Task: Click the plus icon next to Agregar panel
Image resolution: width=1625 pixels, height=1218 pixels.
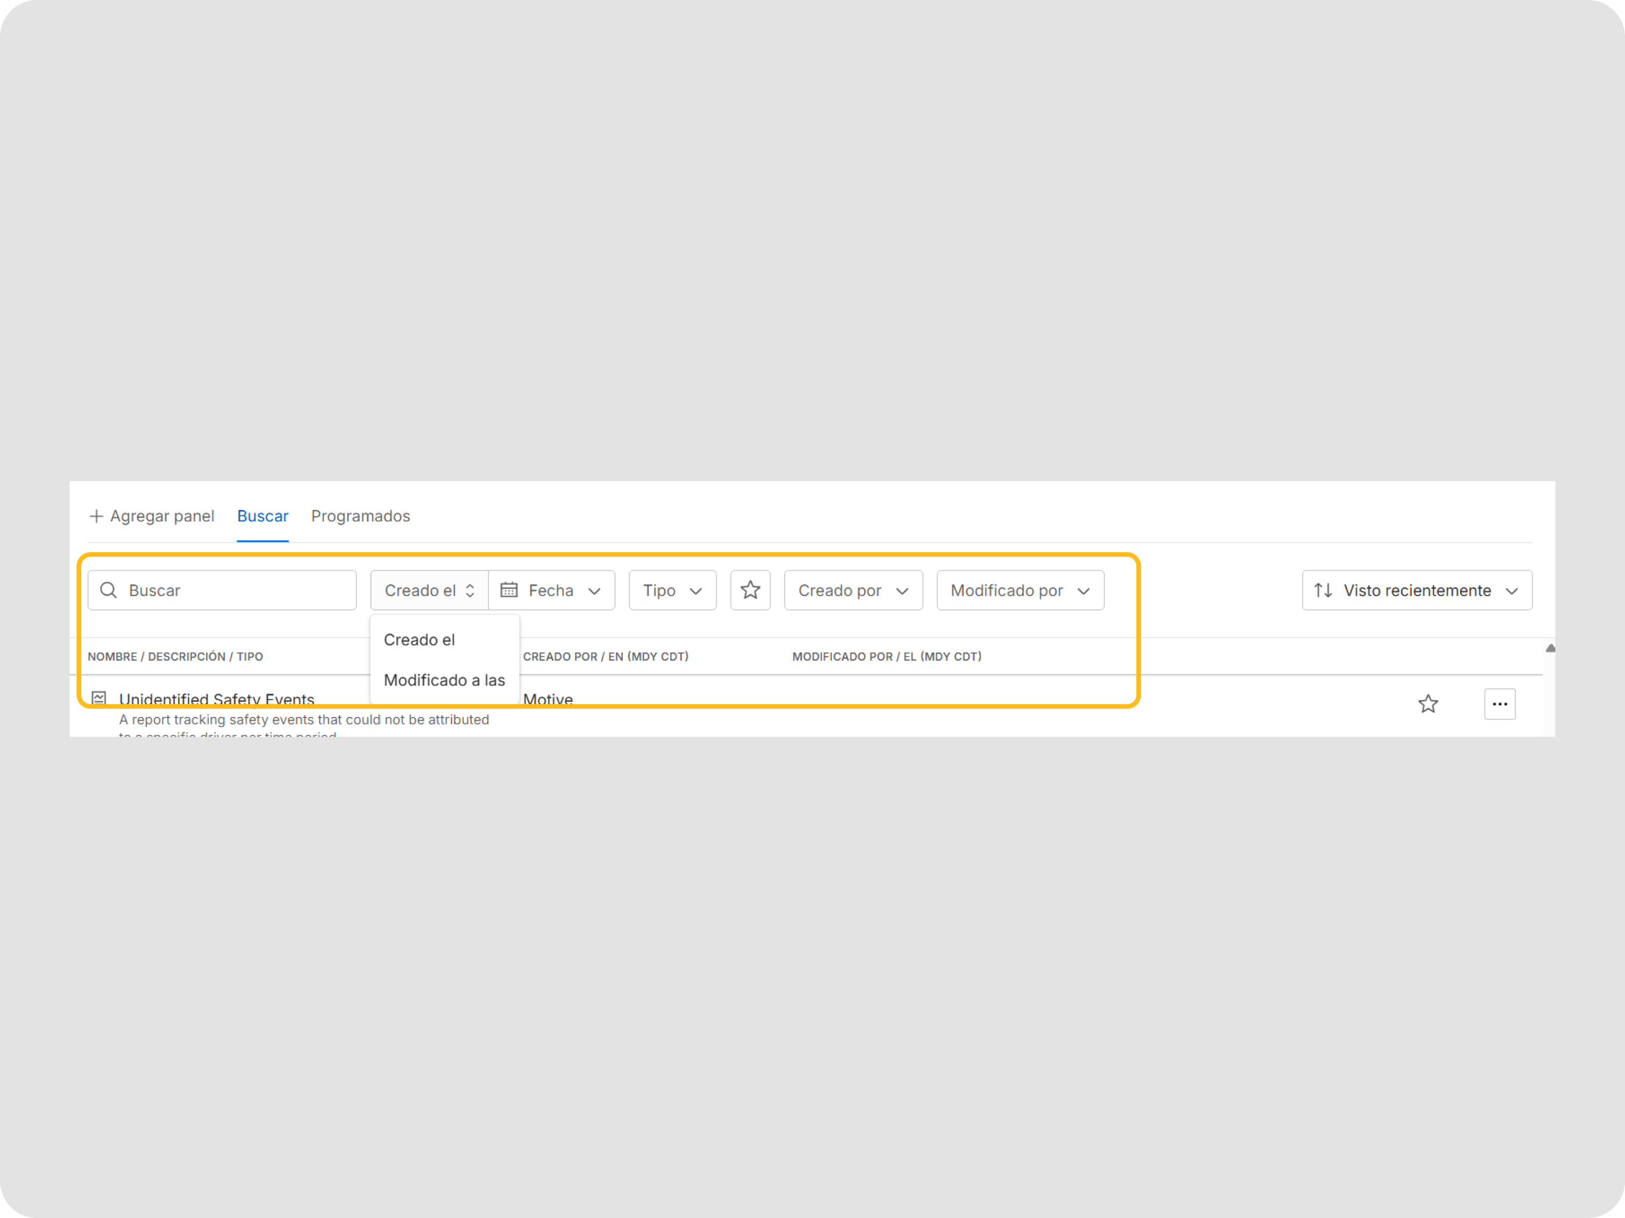Action: tap(96, 516)
